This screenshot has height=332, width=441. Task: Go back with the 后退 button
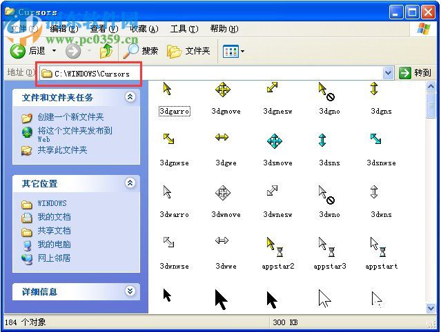(x=28, y=51)
